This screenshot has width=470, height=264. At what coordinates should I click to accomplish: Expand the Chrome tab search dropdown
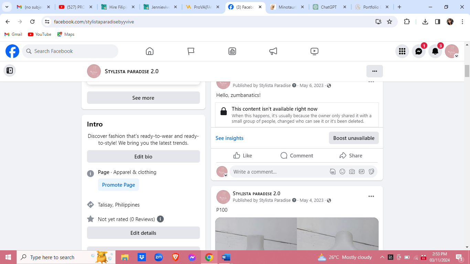point(7,7)
